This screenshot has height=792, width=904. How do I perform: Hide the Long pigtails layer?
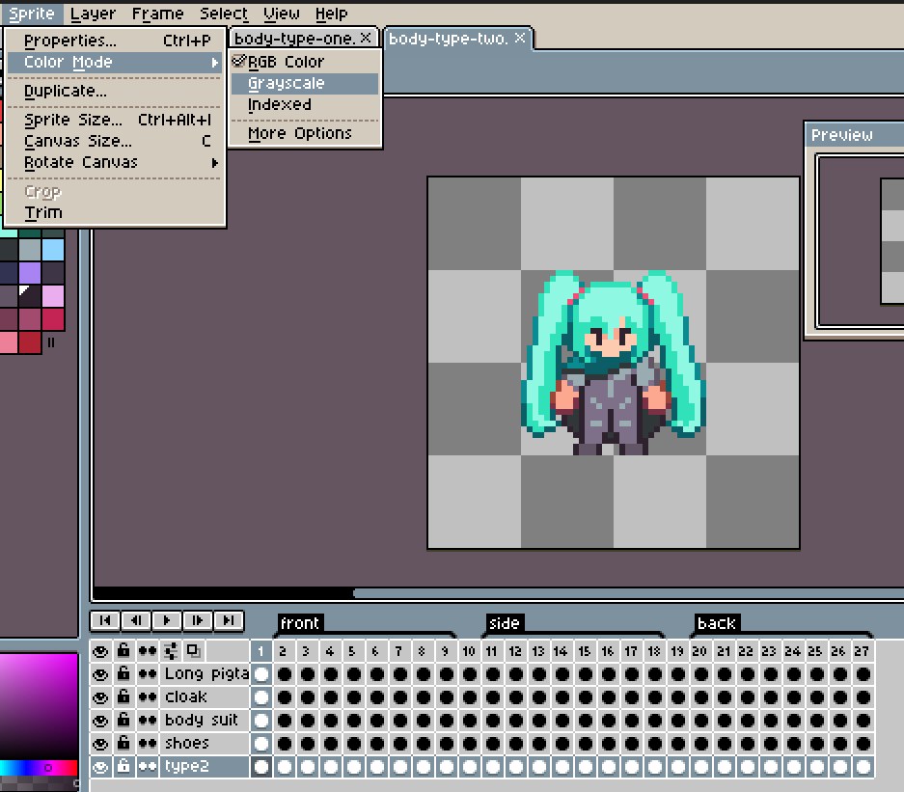(x=100, y=674)
